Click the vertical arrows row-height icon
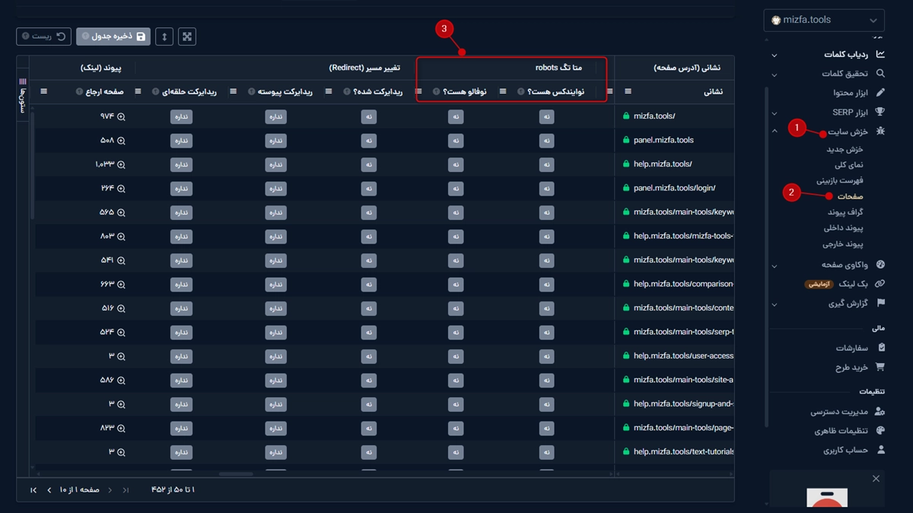Viewport: 913px width, 513px height. click(164, 37)
